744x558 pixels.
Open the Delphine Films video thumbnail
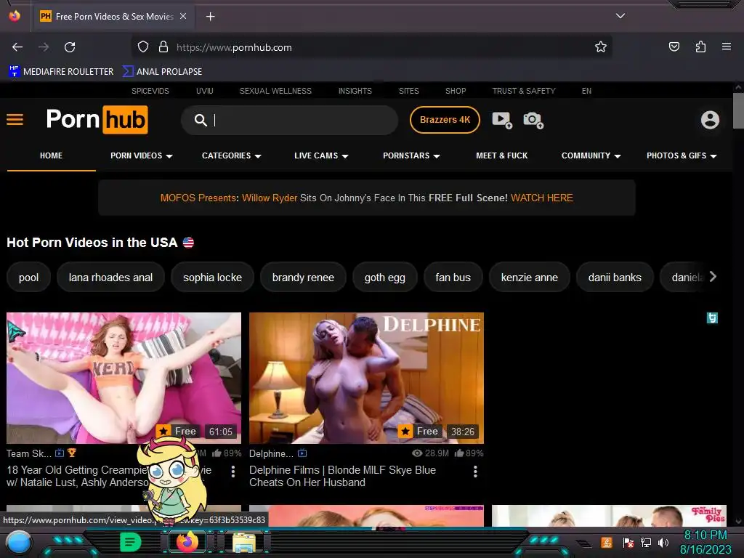click(x=366, y=378)
